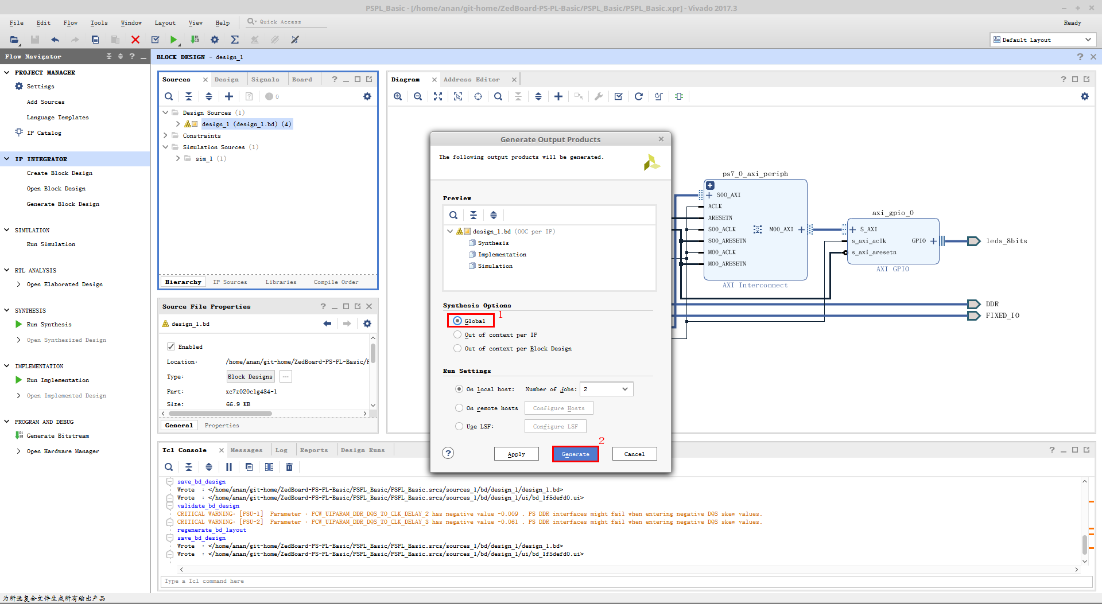Screen dimensions: 1102x604
Task: Switch to Address Editor tab
Action: [471, 79]
